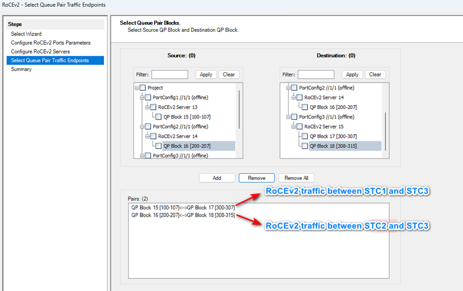Check the QP Block 15 checkbox in Source

point(159,117)
